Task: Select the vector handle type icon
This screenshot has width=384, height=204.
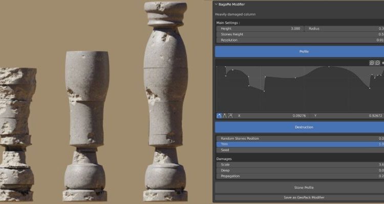Action: pos(225,116)
